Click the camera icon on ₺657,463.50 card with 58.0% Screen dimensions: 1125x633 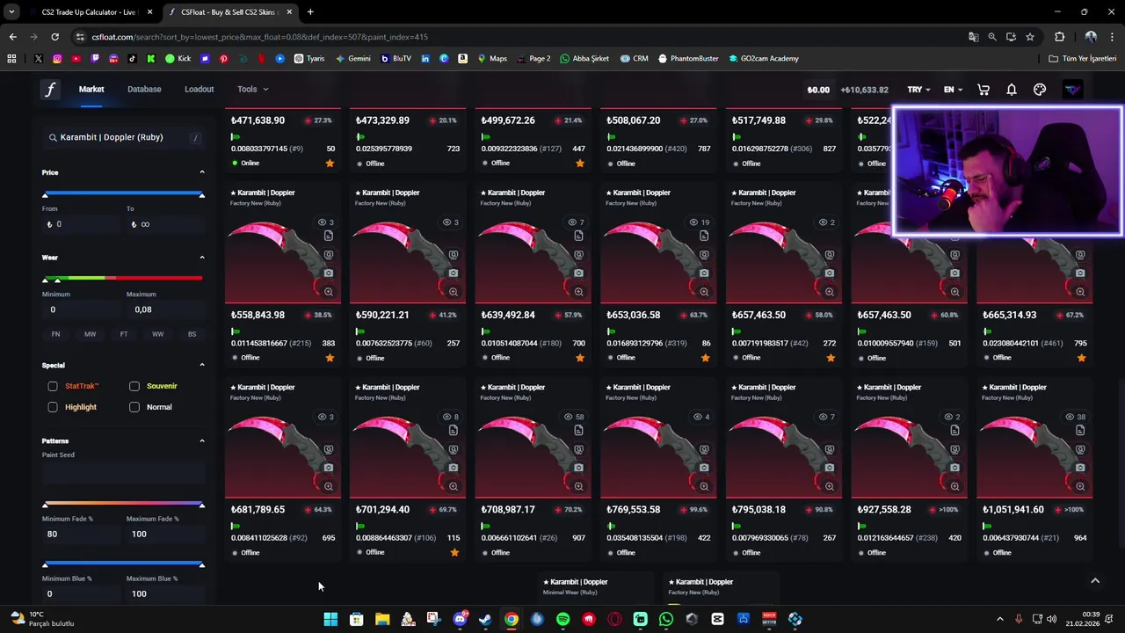pos(829,273)
